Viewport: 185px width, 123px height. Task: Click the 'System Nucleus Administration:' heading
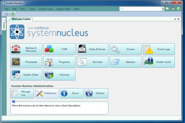click(x=32, y=86)
